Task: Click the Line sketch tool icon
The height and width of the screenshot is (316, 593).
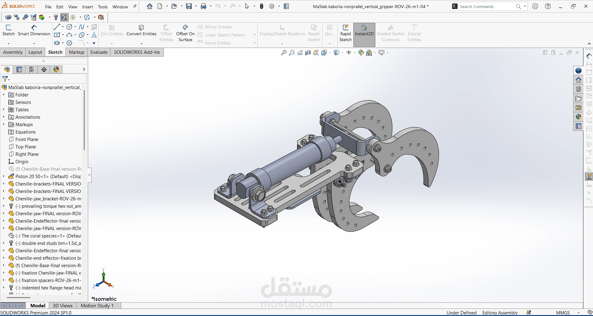Action: 57,27
